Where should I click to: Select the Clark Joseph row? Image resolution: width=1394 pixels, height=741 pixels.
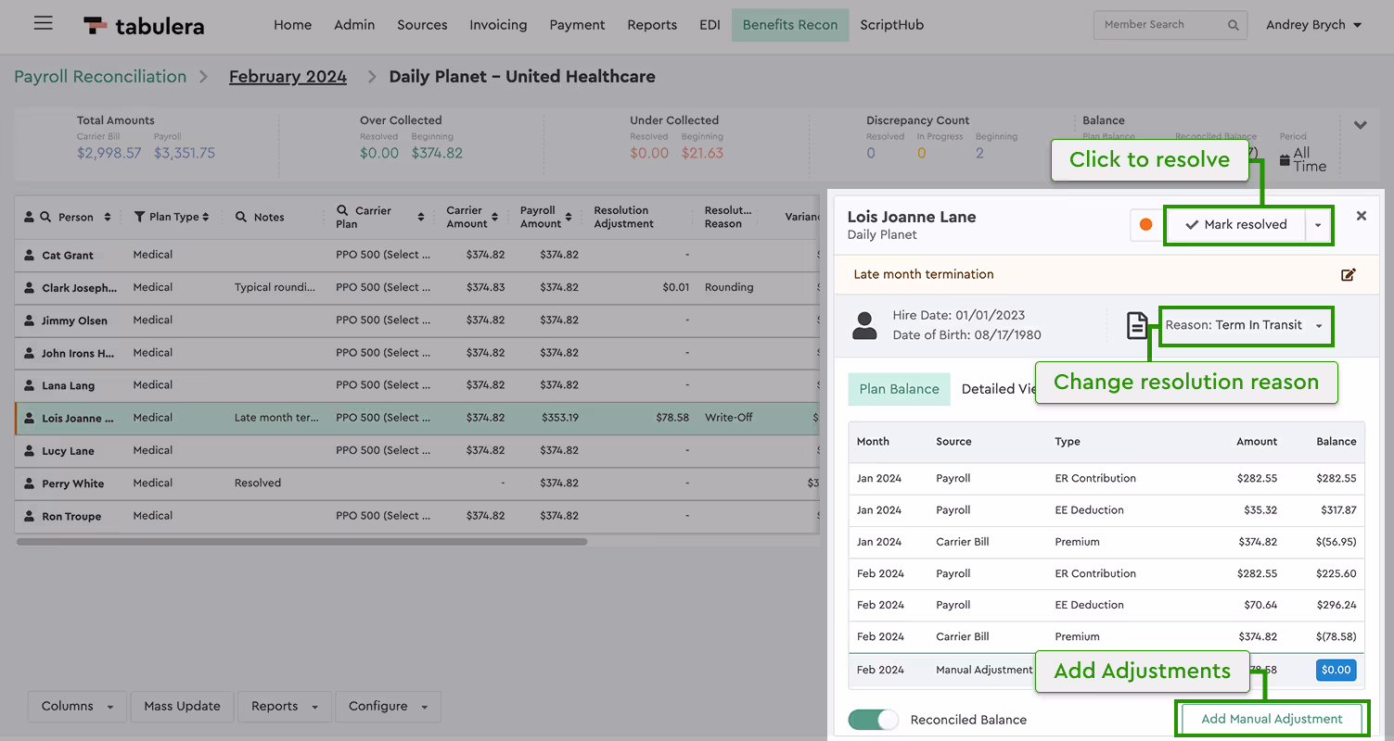[x=416, y=287]
